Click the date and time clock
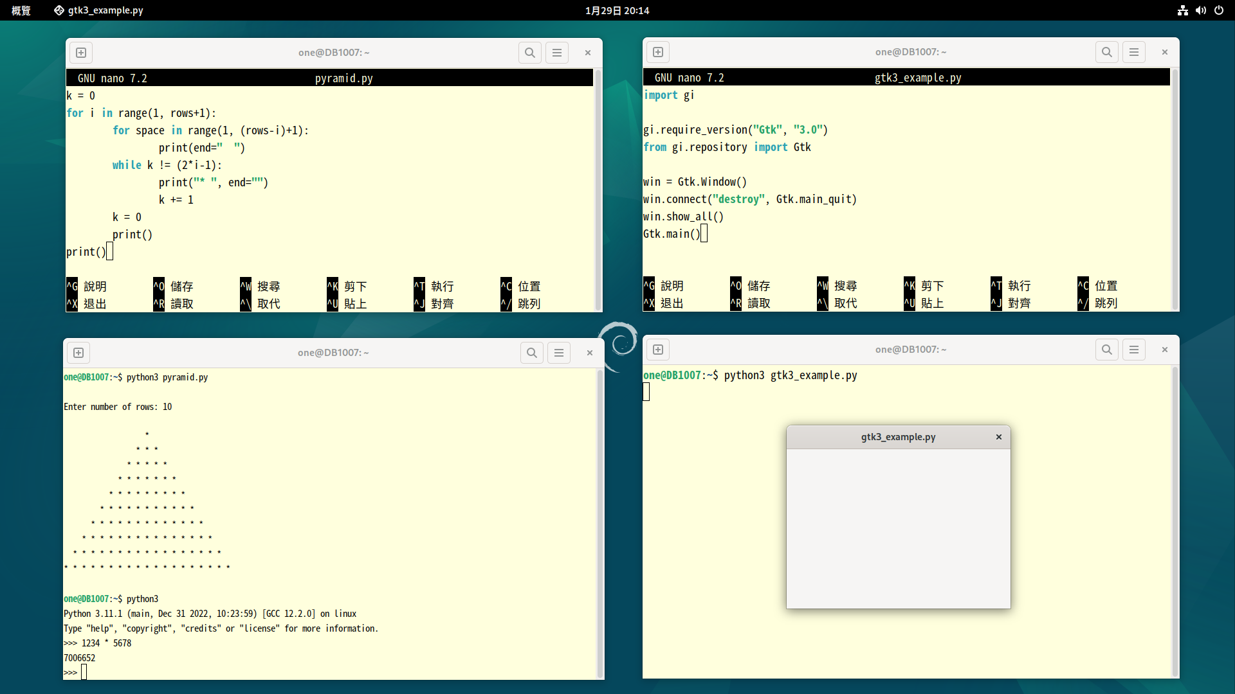 click(617, 10)
